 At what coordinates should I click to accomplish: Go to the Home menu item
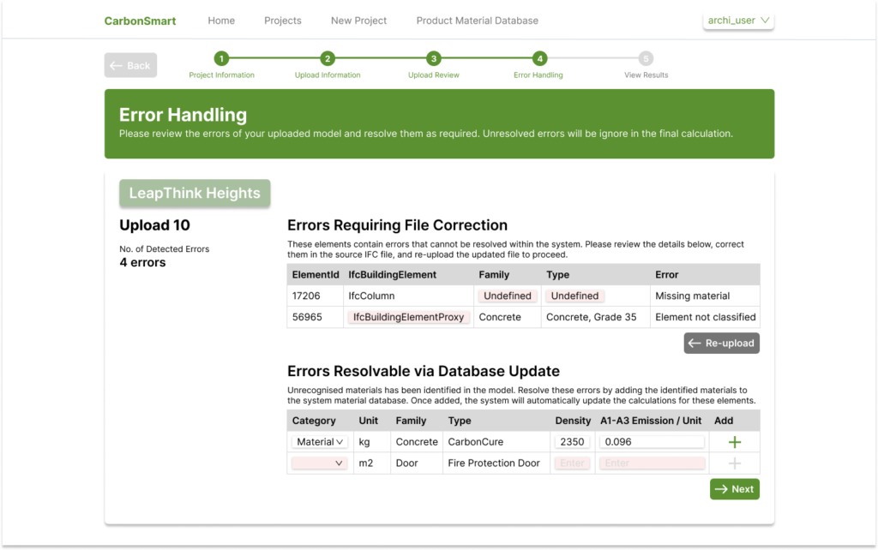point(220,20)
